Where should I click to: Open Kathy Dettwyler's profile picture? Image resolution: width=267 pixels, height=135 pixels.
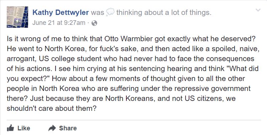click(17, 17)
